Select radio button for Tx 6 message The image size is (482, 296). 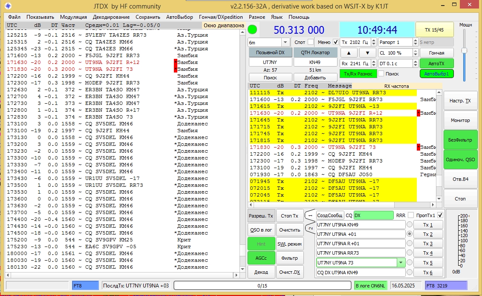410,272
